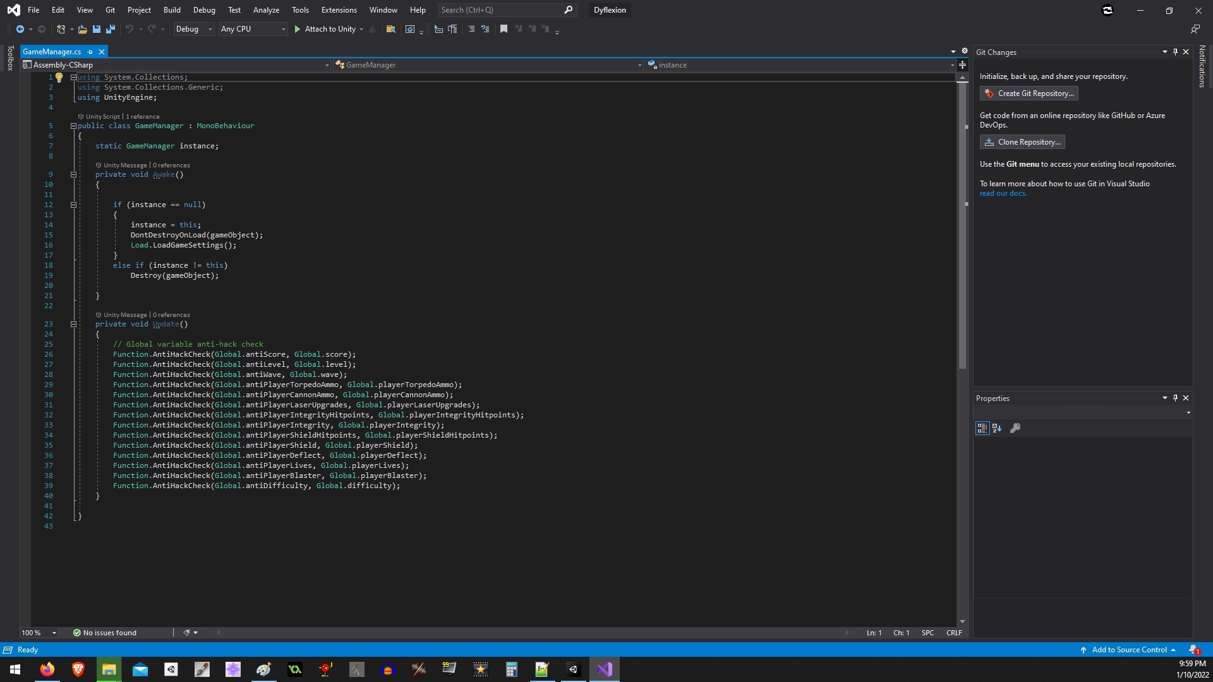Toggle a bookmark with the bookmark icon

[504, 29]
